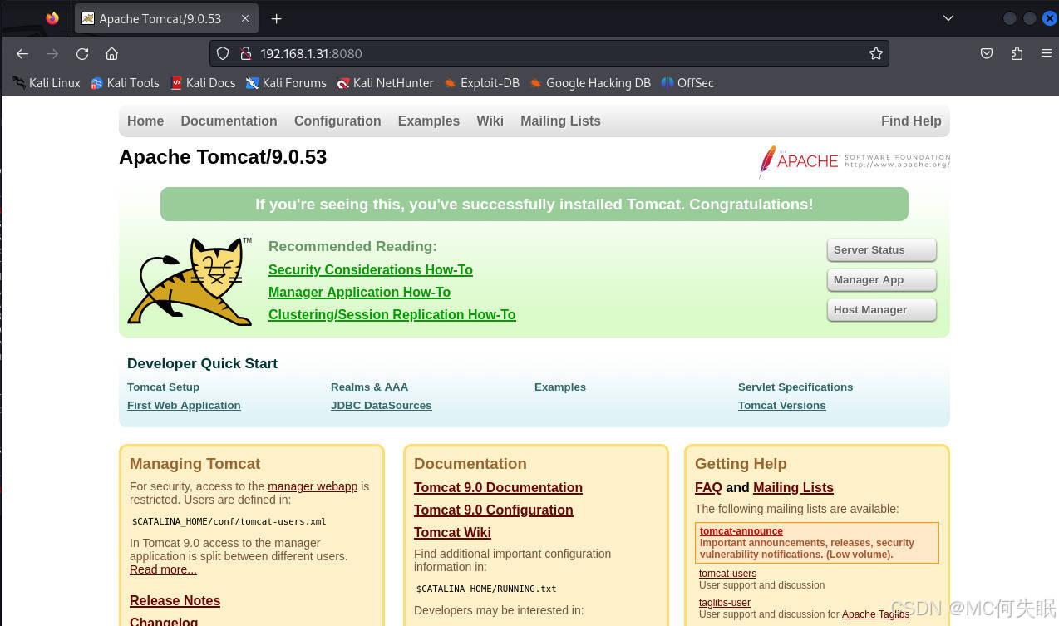The height and width of the screenshot is (626, 1059).
Task: Click the tracking protection shield icon
Action: [223, 53]
